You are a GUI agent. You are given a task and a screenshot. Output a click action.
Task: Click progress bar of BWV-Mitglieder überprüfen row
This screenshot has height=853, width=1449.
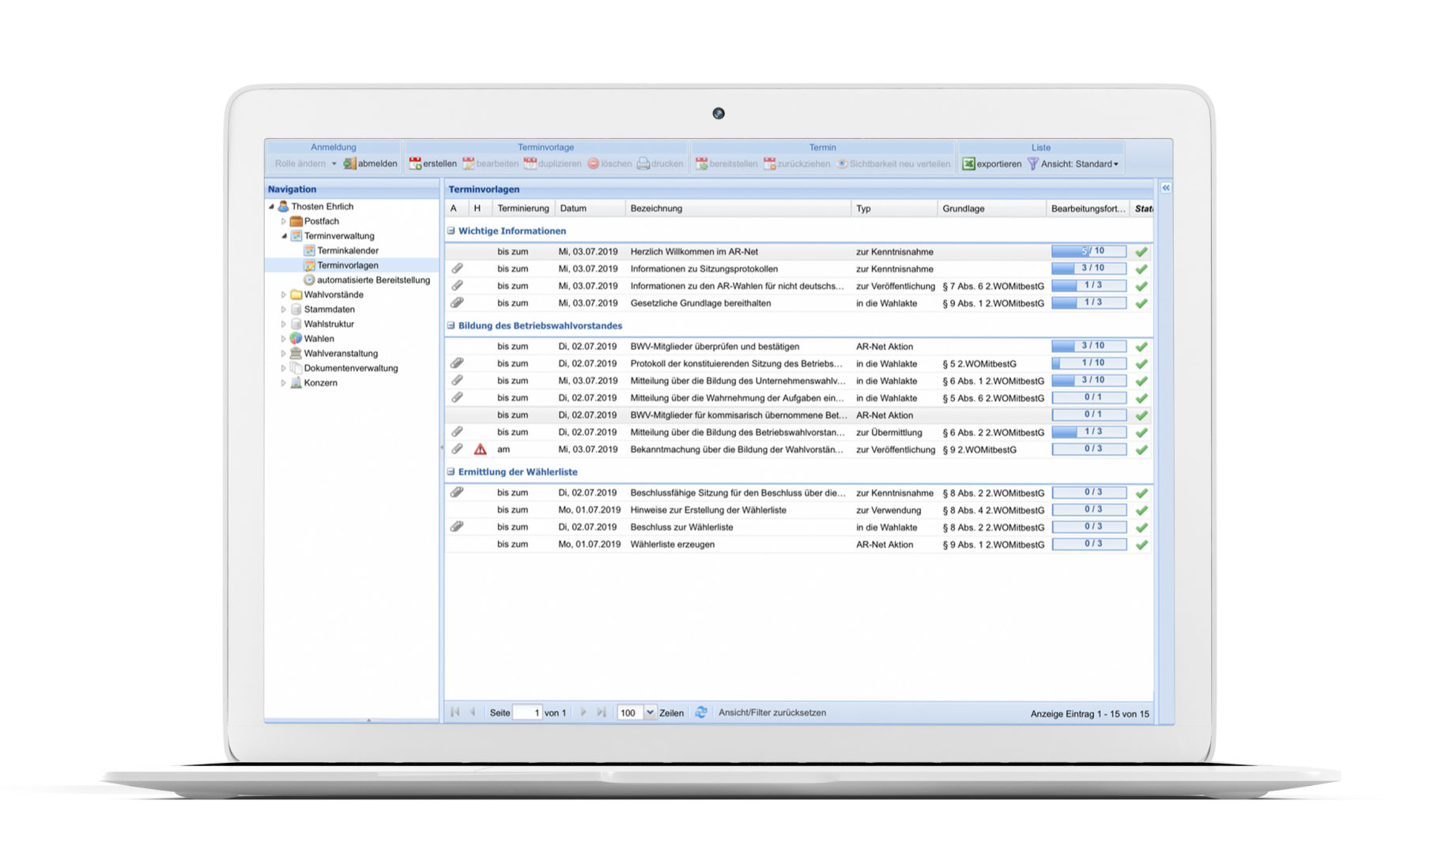click(1089, 346)
